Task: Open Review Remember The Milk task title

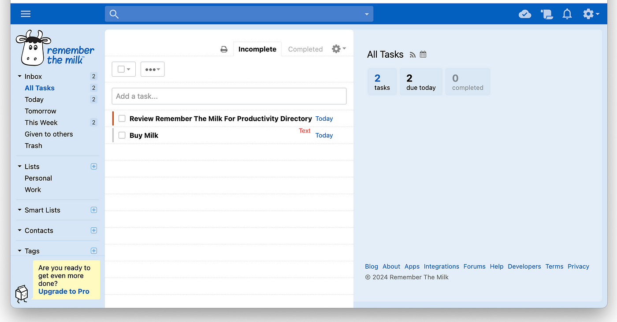Action: (221, 118)
